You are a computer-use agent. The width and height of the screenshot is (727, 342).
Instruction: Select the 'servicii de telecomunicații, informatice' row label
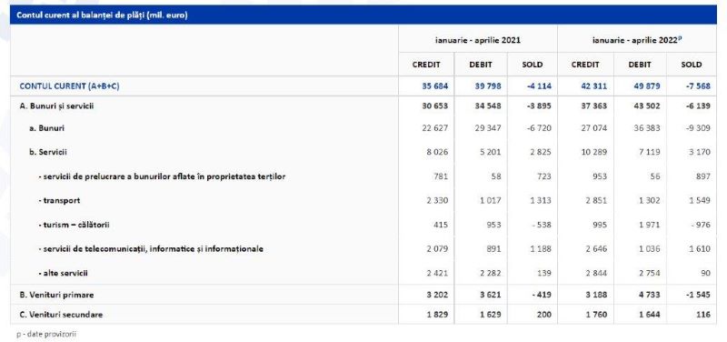tap(151, 249)
